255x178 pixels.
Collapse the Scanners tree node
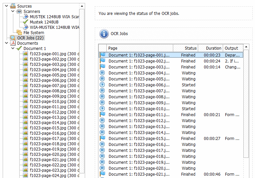point(13,11)
